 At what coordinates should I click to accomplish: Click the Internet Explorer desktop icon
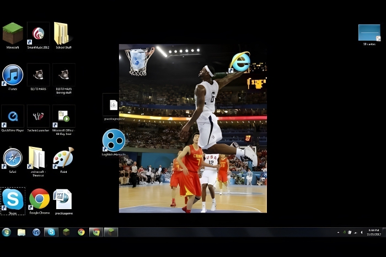[x=240, y=62]
